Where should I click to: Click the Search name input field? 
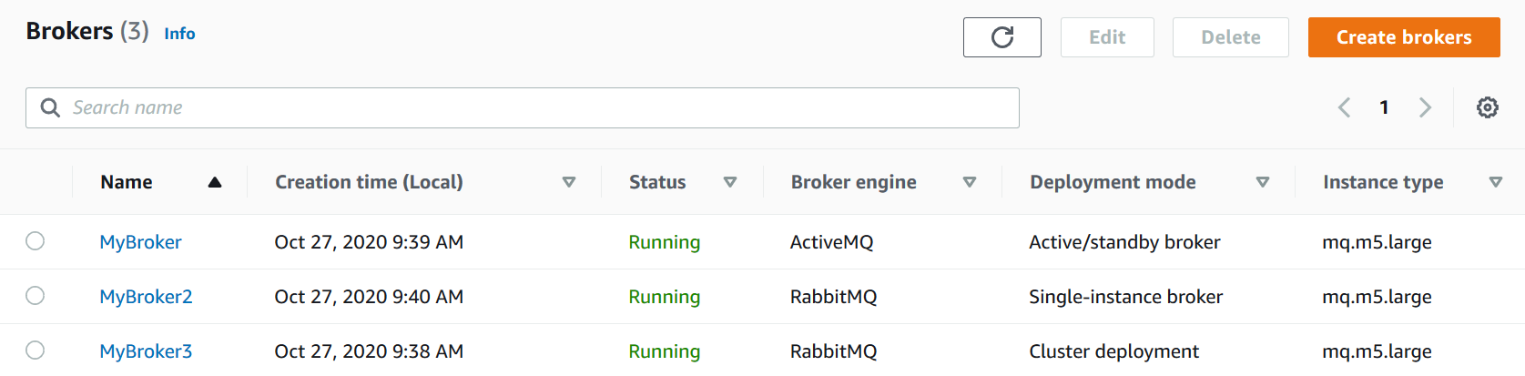537,107
